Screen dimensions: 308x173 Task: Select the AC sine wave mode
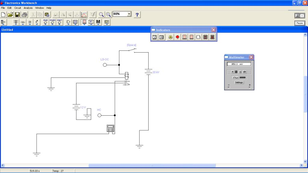coord(235,77)
